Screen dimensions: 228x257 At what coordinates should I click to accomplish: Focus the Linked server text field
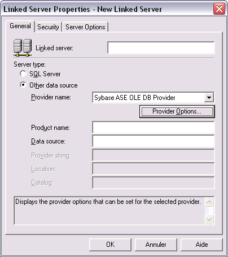pyautogui.click(x=161, y=47)
